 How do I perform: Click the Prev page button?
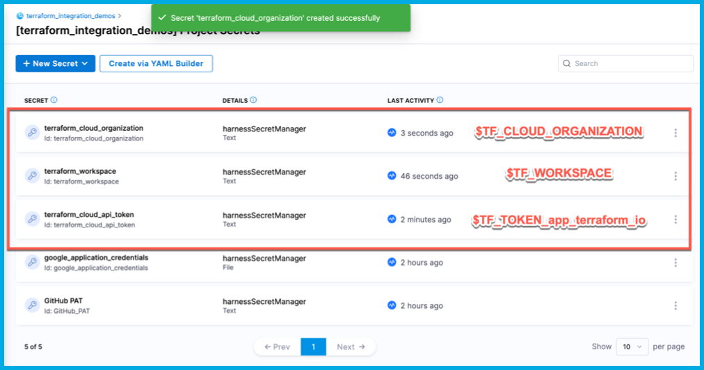tap(277, 346)
